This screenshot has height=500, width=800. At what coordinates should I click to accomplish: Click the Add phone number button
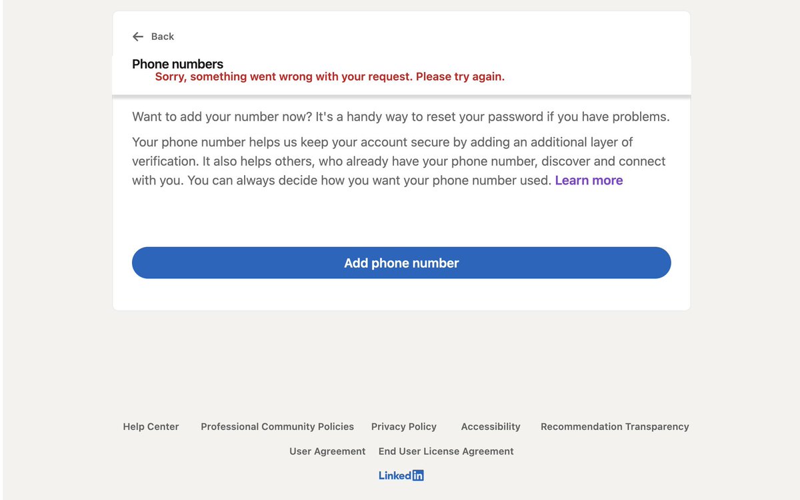tap(401, 263)
